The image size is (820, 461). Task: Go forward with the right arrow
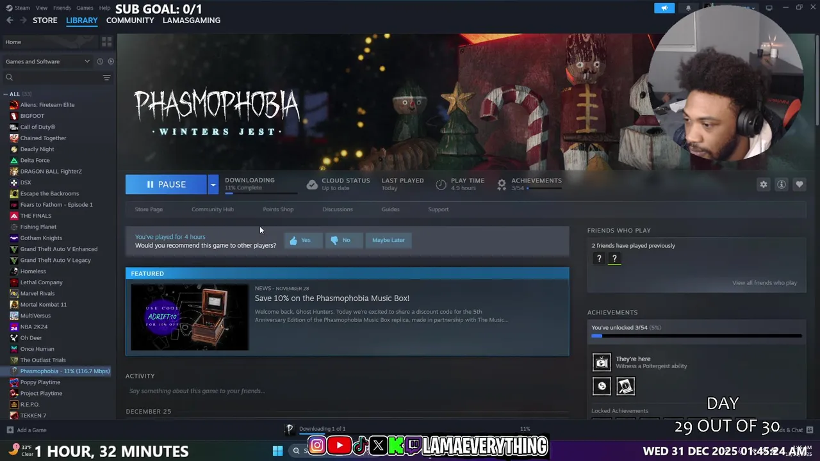tap(23, 20)
